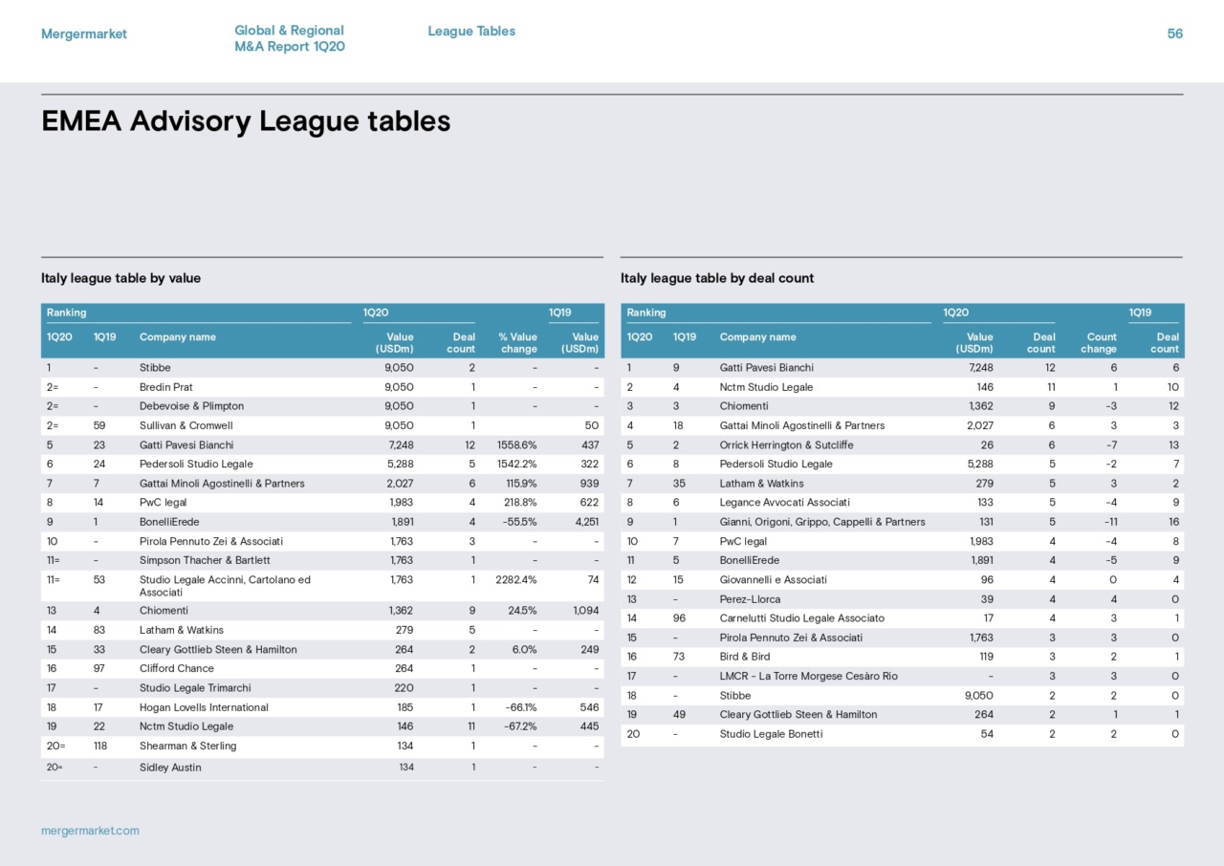Select LMCR - La Torre Morgese Cesàro Rio
The image size is (1224, 866).
tap(809, 677)
